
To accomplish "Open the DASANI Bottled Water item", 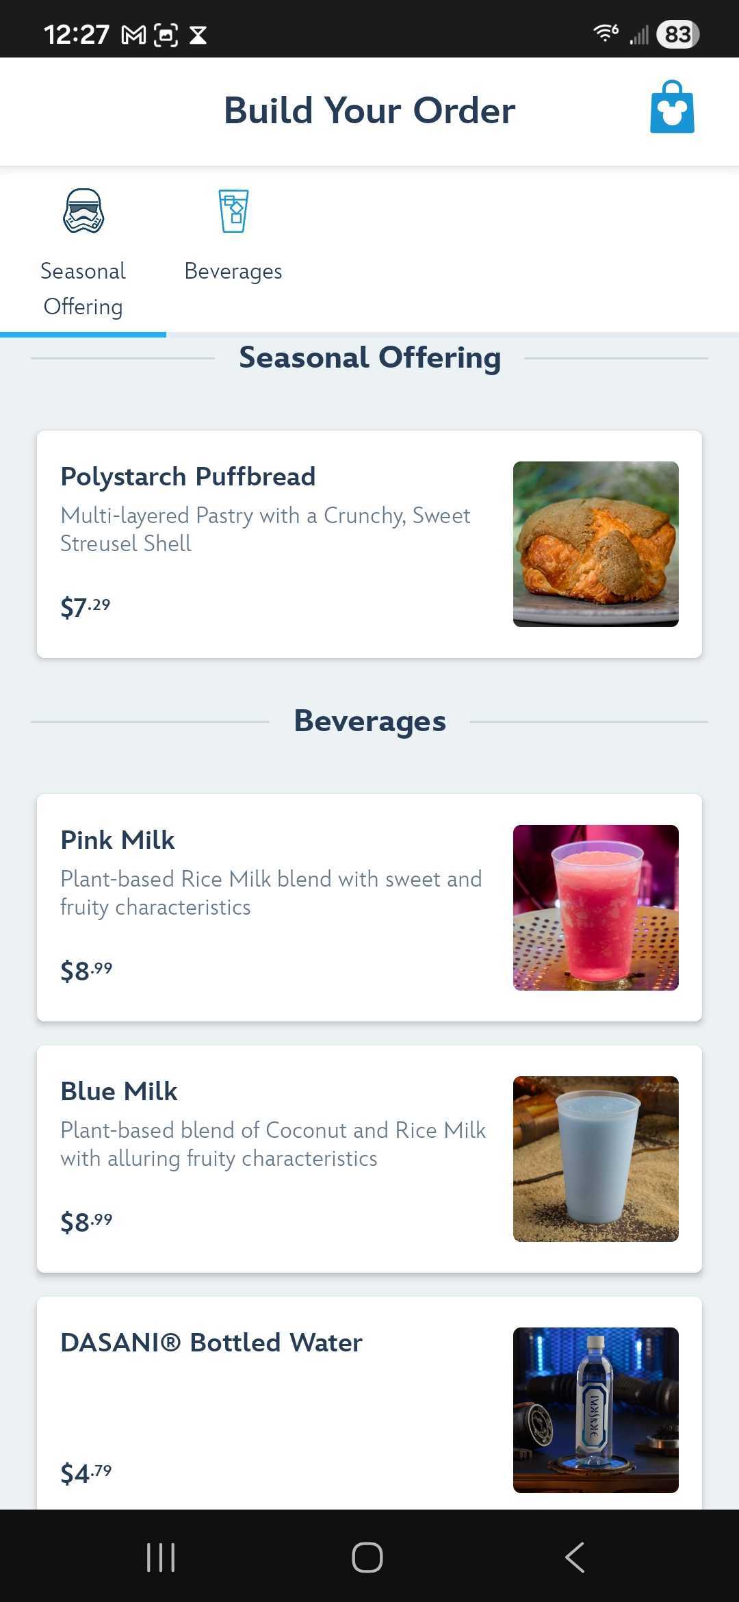I will [x=211, y=1343].
